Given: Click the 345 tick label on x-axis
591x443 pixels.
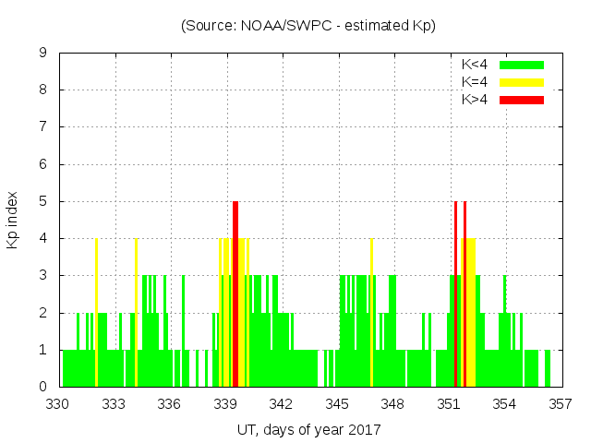Looking at the screenshot, I should tap(337, 404).
